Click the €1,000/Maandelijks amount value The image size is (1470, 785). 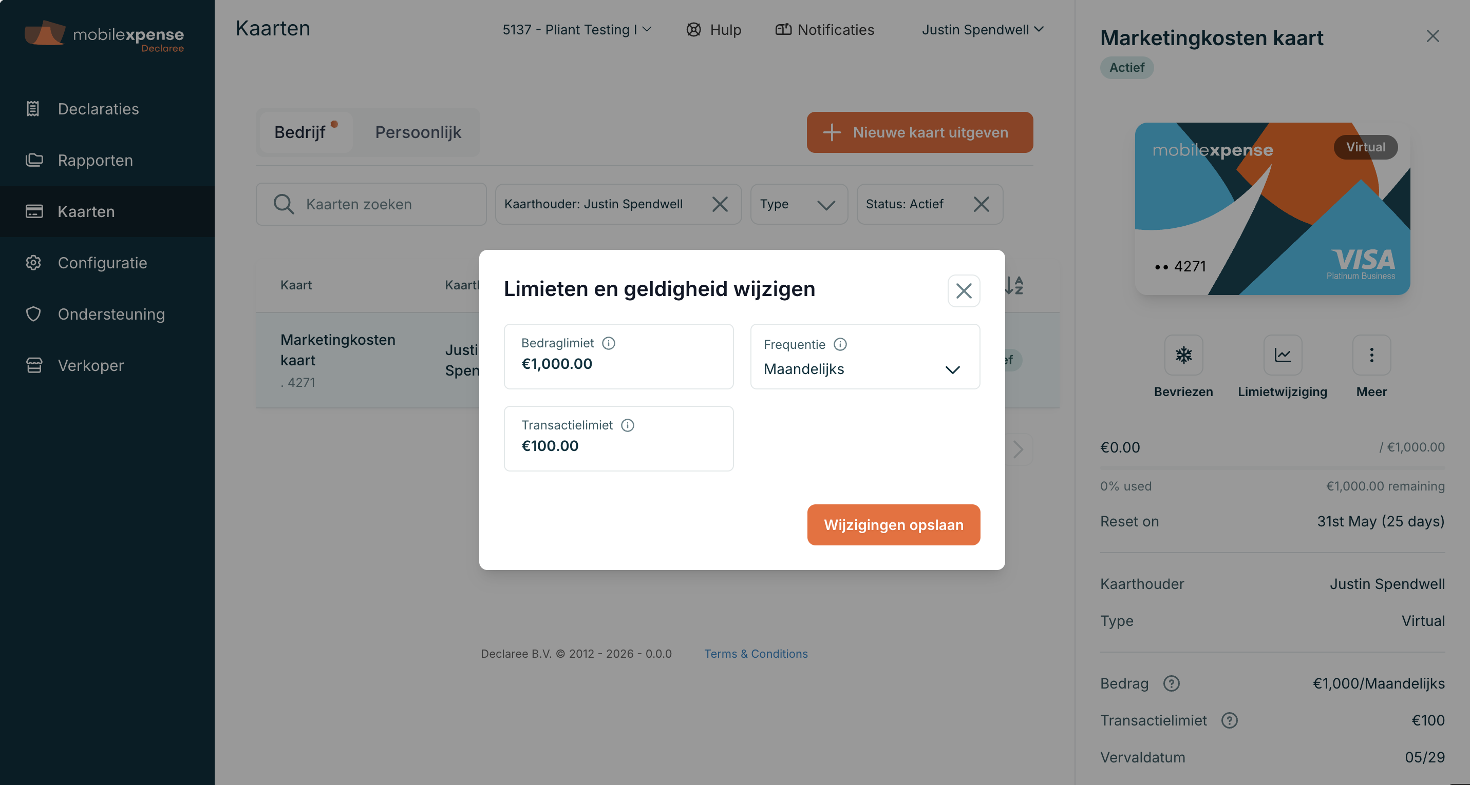tap(1379, 683)
